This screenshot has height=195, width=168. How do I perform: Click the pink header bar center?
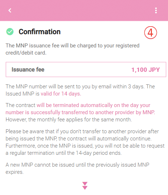[84, 10]
